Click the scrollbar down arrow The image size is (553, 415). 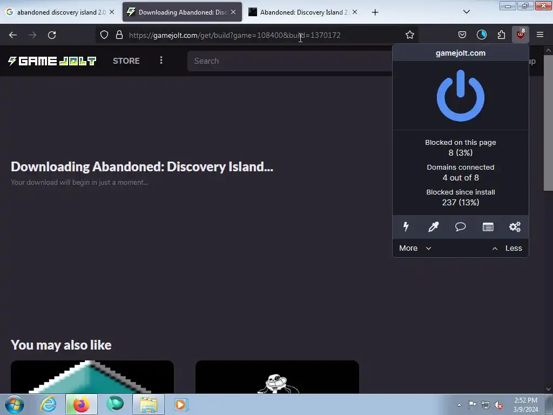click(x=548, y=389)
